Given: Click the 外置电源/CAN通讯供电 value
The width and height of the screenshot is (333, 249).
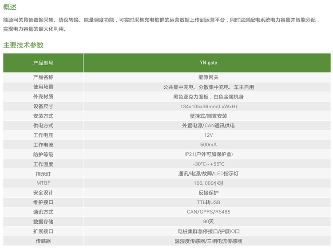Looking at the screenshot, I should (x=208, y=126).
